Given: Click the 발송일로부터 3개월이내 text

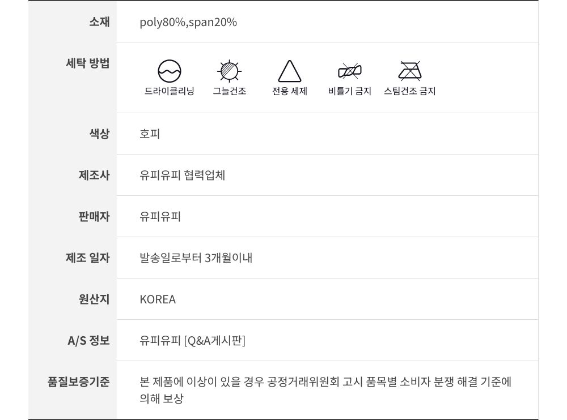Looking at the screenshot, I should (x=196, y=258).
